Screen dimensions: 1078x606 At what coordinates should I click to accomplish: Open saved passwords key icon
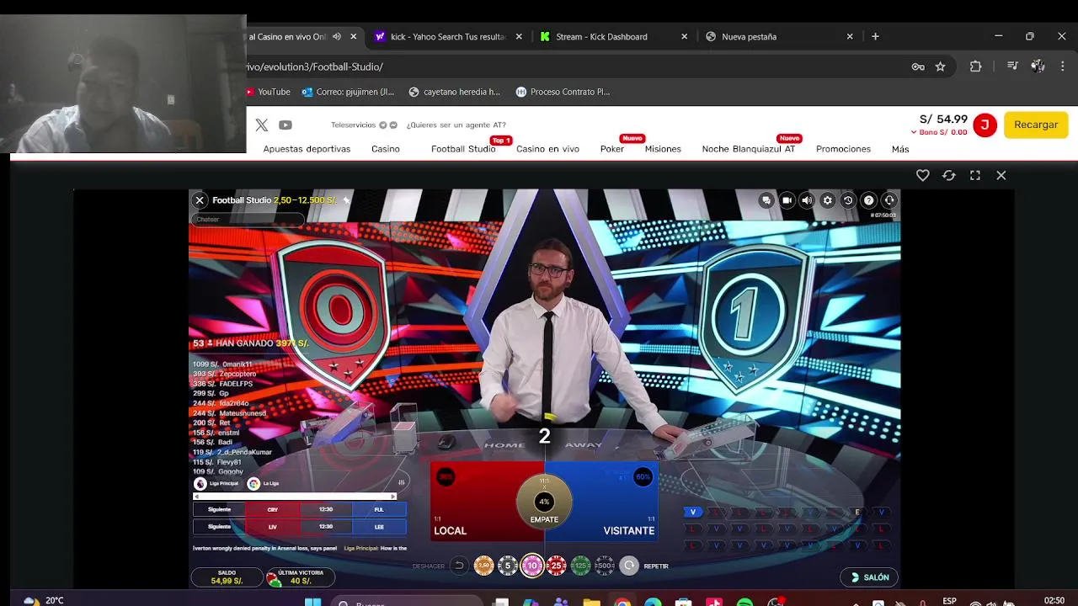918,66
